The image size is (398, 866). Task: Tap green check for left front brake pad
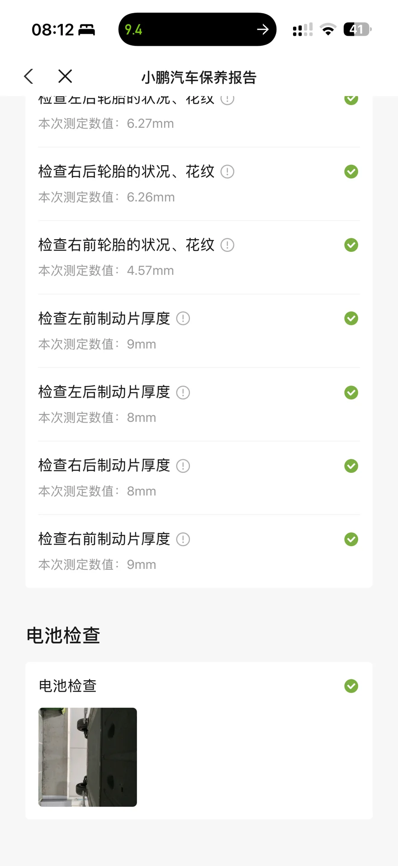click(x=351, y=318)
